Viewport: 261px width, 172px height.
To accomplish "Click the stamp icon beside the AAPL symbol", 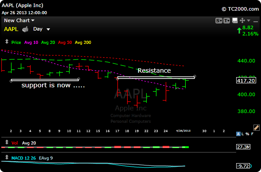I will [x=25, y=29].
